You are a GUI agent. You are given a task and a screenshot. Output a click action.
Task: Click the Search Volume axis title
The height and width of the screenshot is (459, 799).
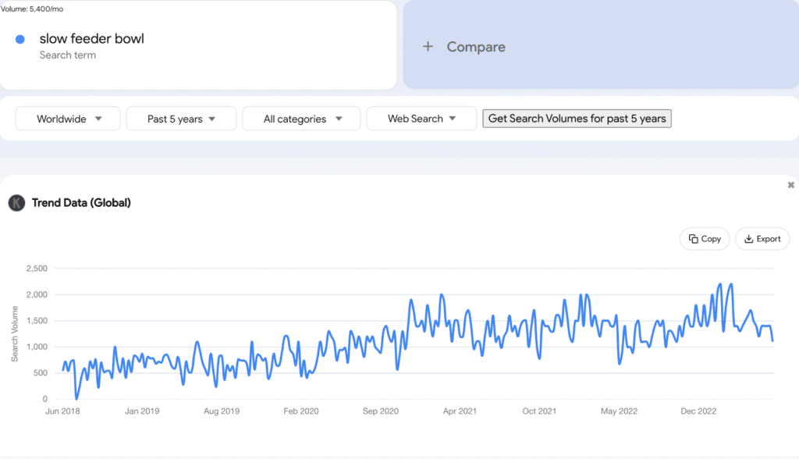[x=15, y=333]
